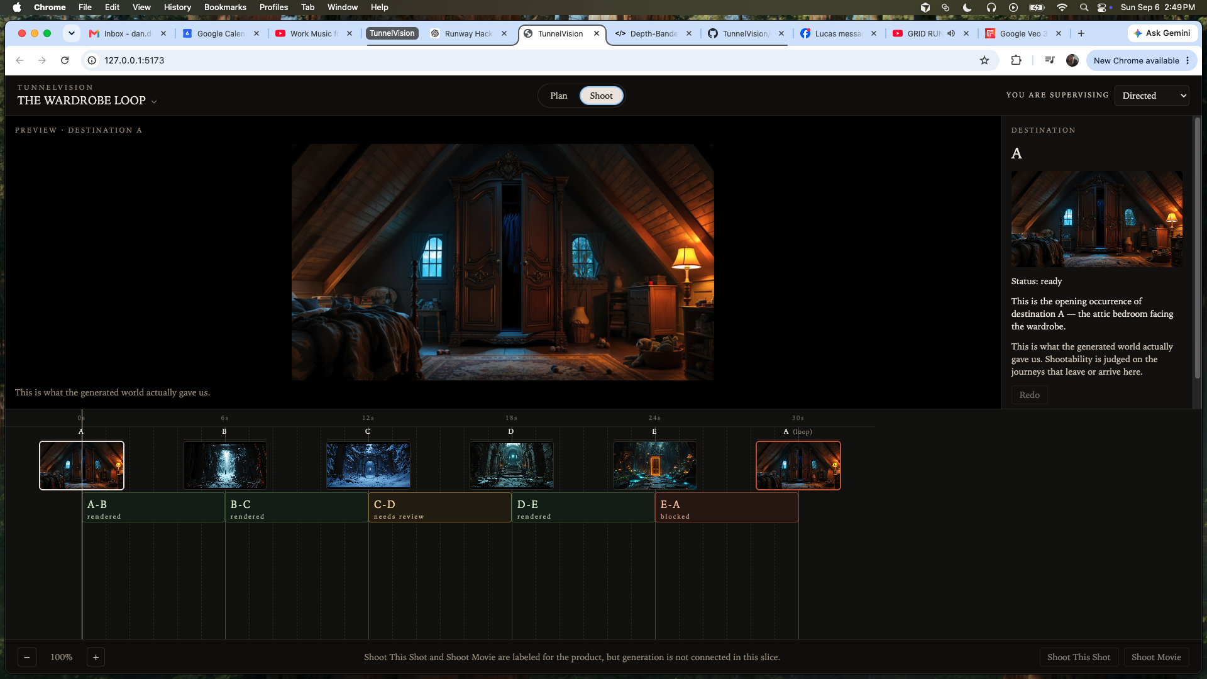The image size is (1207, 679).
Task: Click the destination panel scrollbar
Action: [1198, 248]
